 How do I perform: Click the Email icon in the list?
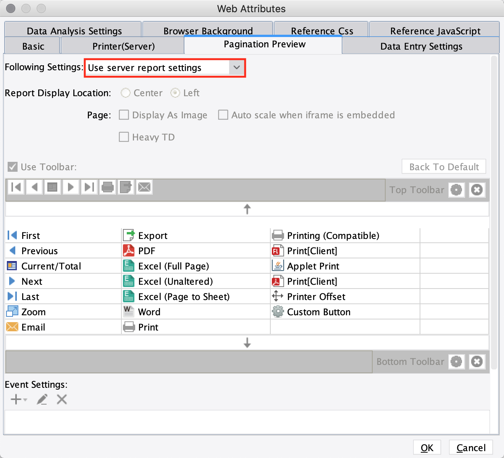coord(12,327)
